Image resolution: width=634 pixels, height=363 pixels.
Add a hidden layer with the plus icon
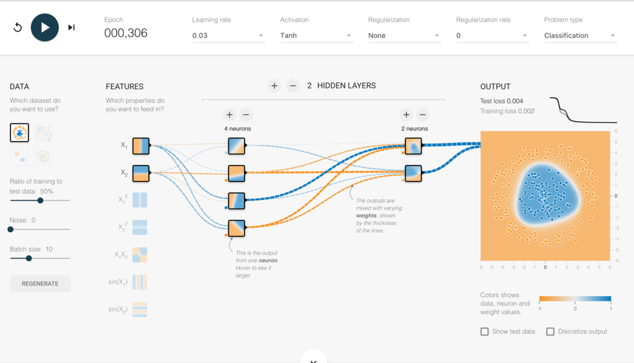coord(274,85)
